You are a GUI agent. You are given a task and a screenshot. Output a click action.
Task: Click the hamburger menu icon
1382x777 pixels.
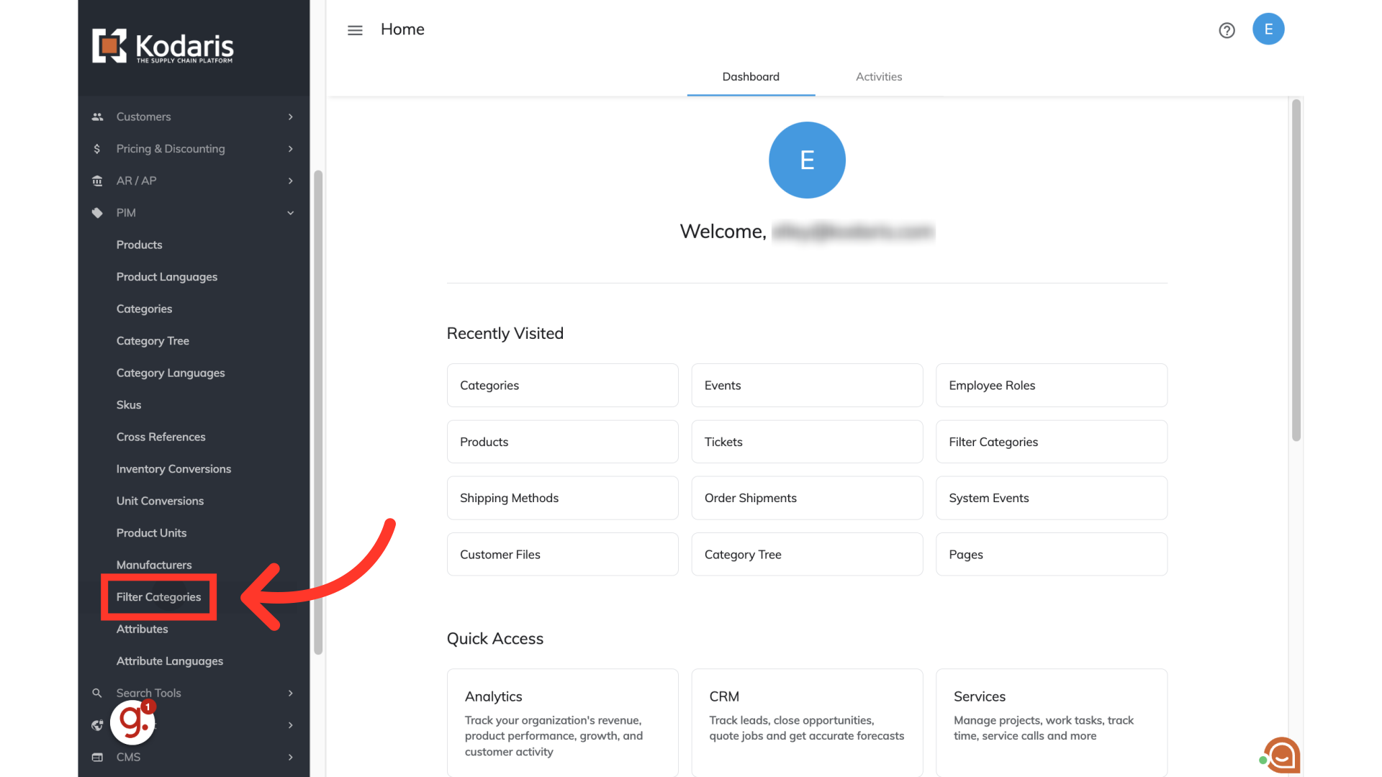(355, 30)
